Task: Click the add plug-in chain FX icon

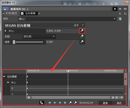Action: tap(120, 14)
